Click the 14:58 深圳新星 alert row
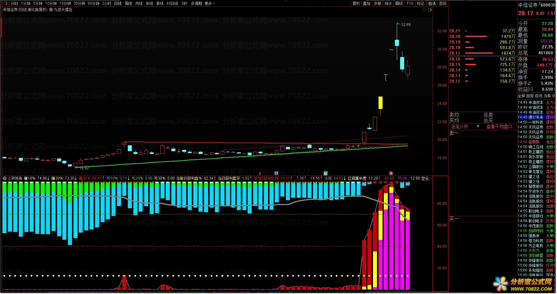The height and width of the screenshot is (294, 557). tap(536, 255)
